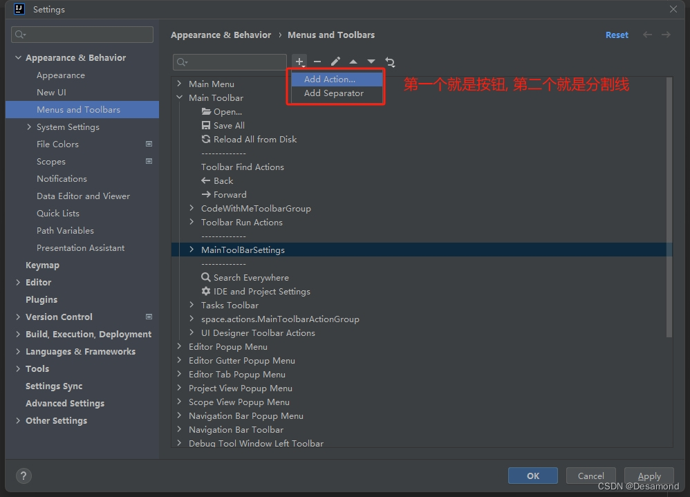Click the left arrow icon of Back
The height and width of the screenshot is (497, 690).
pos(206,180)
